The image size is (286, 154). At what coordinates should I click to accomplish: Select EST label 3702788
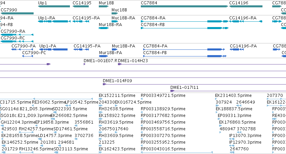[246, 129]
